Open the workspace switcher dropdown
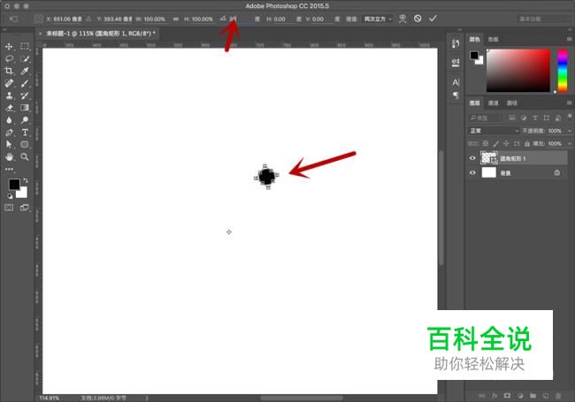 click(x=545, y=19)
